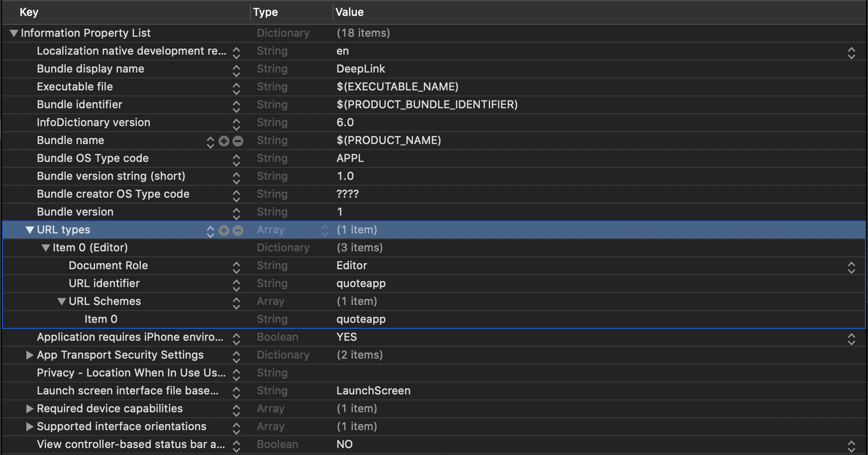Viewport: 868px width, 455px height.
Task: Open key stepper for Required device capabilities
Action: (236, 410)
